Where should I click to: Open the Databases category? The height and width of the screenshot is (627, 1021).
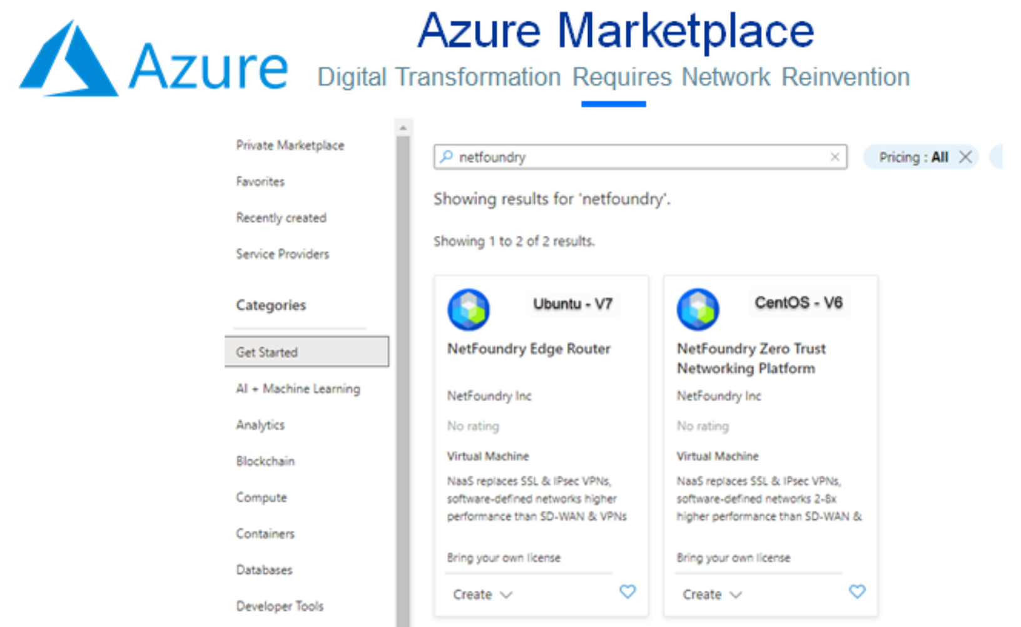265,570
